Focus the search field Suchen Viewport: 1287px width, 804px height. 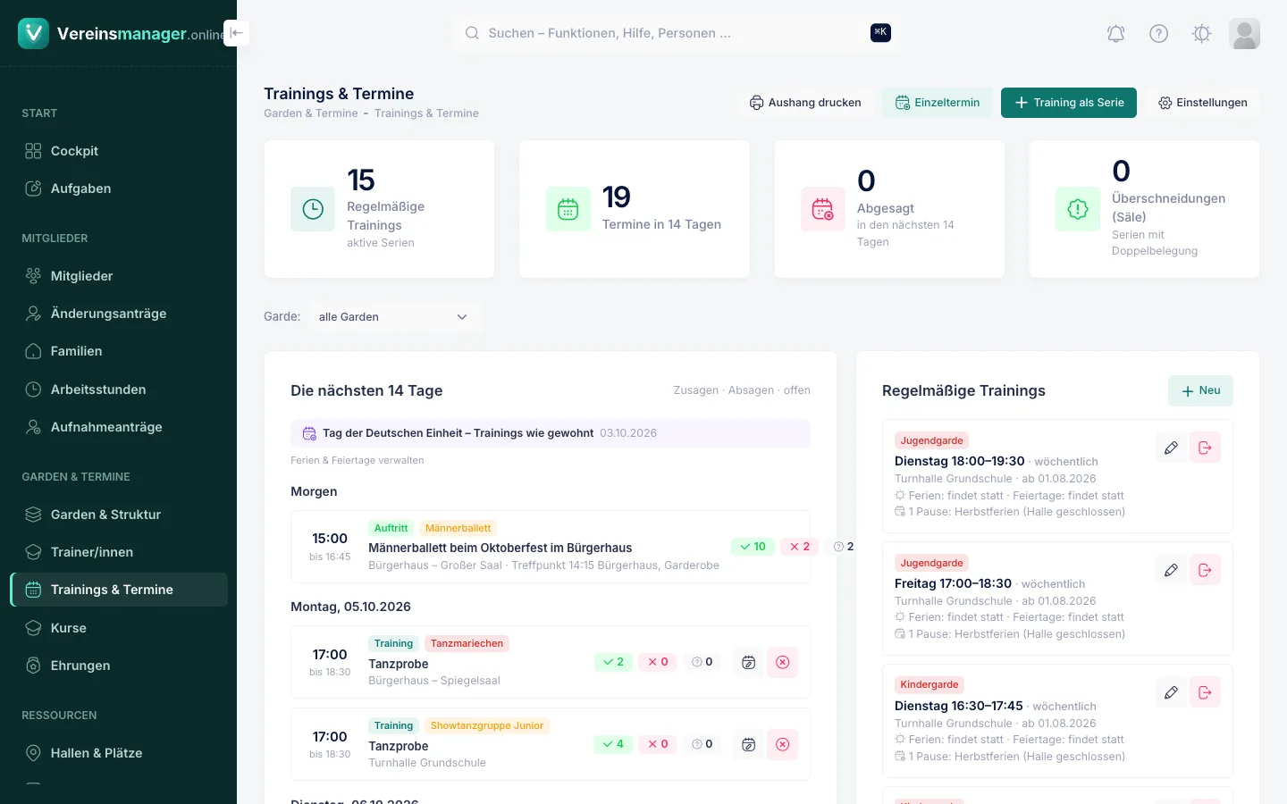677,33
